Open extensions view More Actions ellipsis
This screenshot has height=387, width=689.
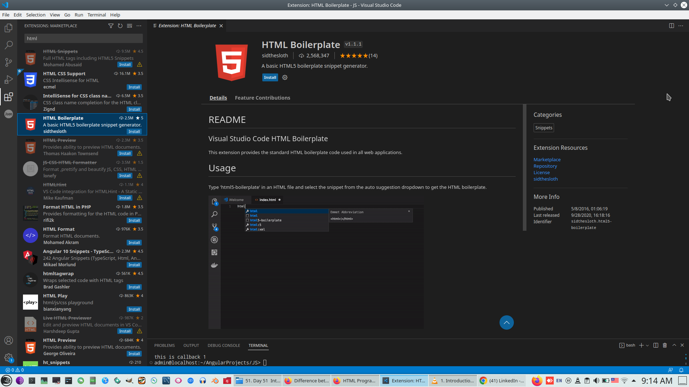coord(139,26)
